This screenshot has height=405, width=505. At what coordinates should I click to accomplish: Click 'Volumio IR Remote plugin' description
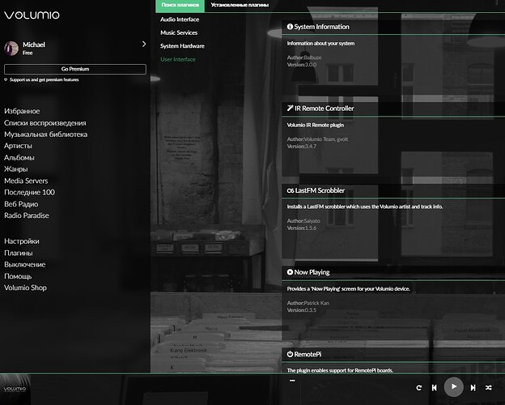click(x=316, y=125)
